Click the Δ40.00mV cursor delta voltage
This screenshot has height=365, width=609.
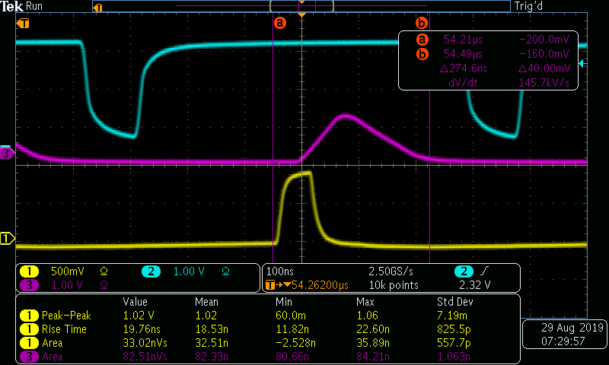(544, 68)
